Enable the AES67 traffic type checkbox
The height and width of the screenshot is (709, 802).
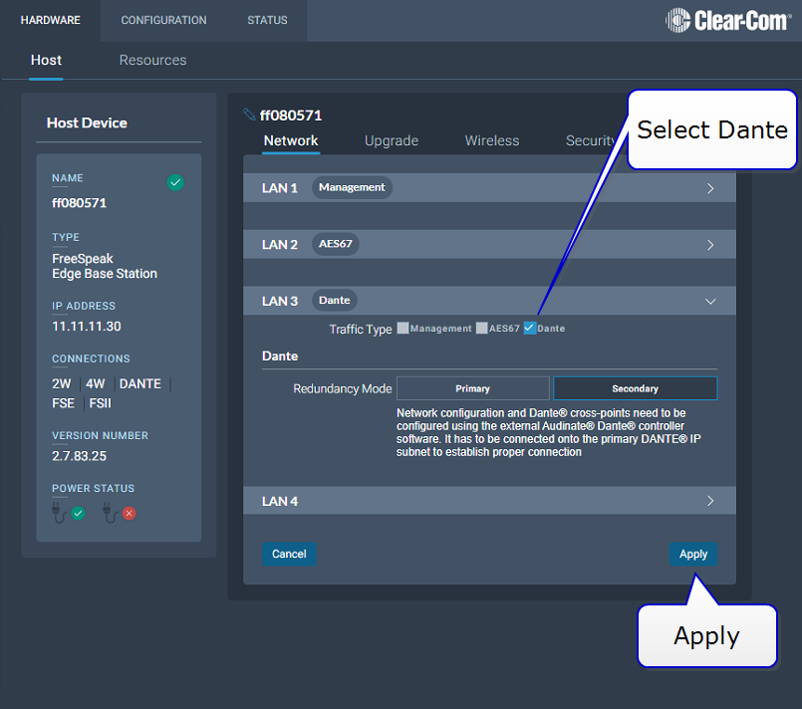pyautogui.click(x=481, y=329)
